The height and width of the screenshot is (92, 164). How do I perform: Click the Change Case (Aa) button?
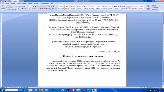31,9
